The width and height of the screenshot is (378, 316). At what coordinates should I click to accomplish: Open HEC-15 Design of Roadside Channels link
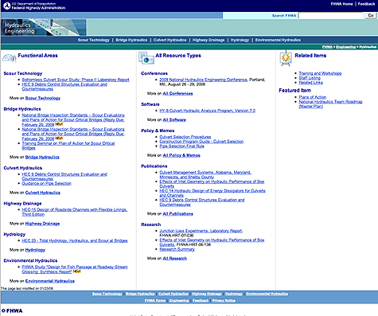75,212
